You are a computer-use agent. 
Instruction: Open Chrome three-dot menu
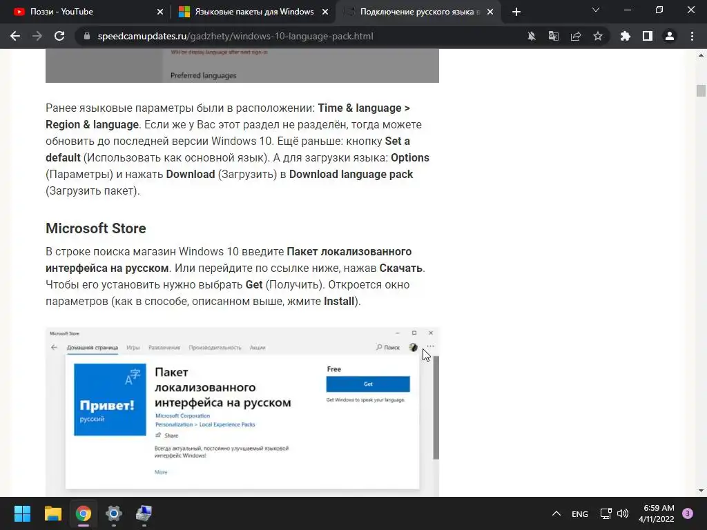tap(692, 36)
